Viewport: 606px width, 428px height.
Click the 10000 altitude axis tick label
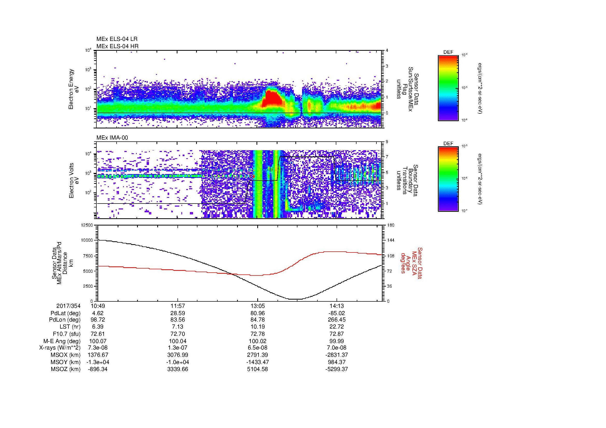point(87,240)
